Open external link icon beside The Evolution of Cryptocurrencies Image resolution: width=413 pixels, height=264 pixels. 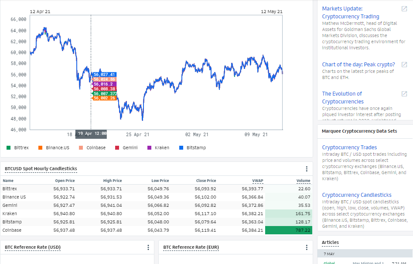(x=404, y=94)
